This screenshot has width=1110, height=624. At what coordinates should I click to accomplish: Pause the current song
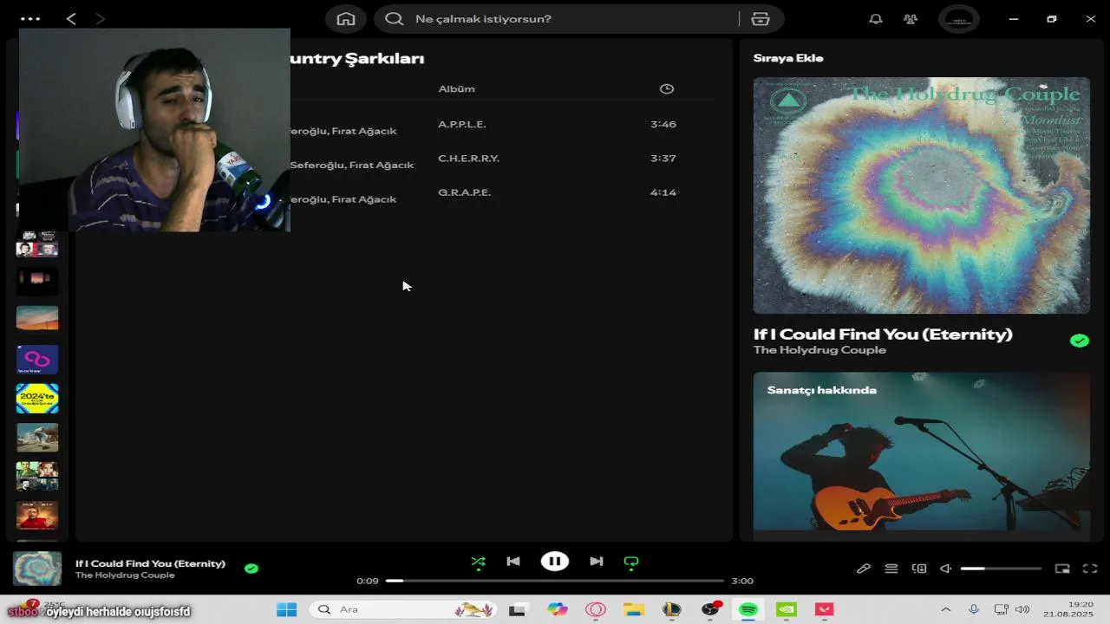pyautogui.click(x=555, y=562)
